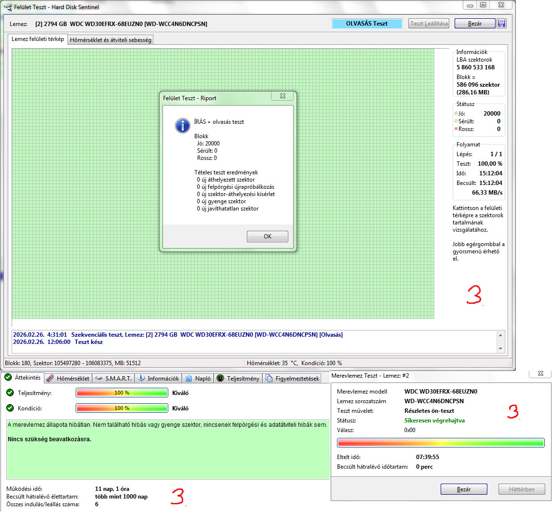
Task: Click the 'WD-WCC4N6DNCPSN' serial number in test window
Action: pyautogui.click(x=434, y=401)
